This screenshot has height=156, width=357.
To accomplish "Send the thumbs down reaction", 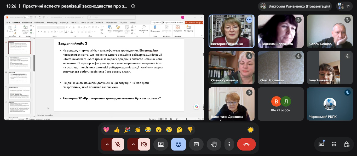I will (190, 129).
